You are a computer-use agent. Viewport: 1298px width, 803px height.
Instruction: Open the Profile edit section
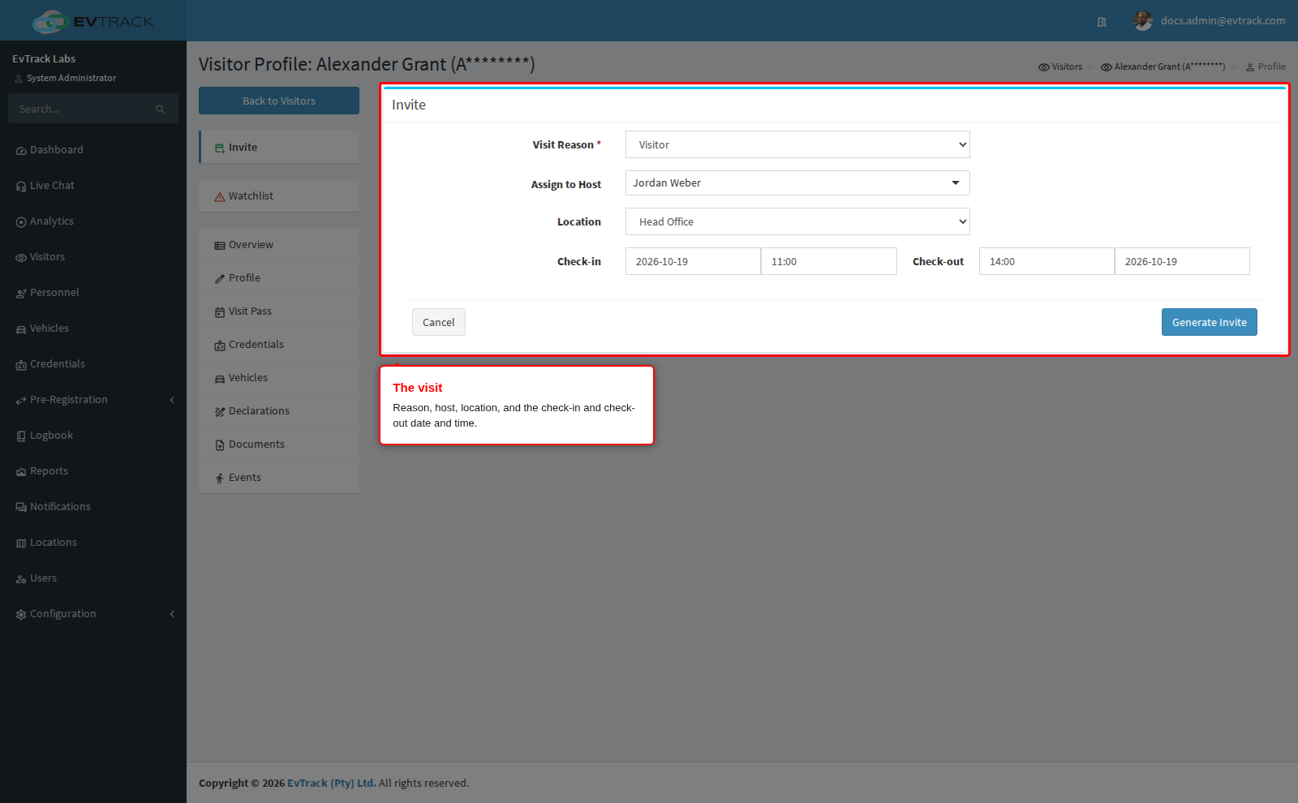[279, 278]
